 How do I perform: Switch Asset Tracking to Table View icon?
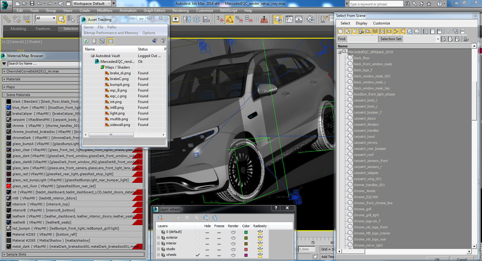point(111,41)
